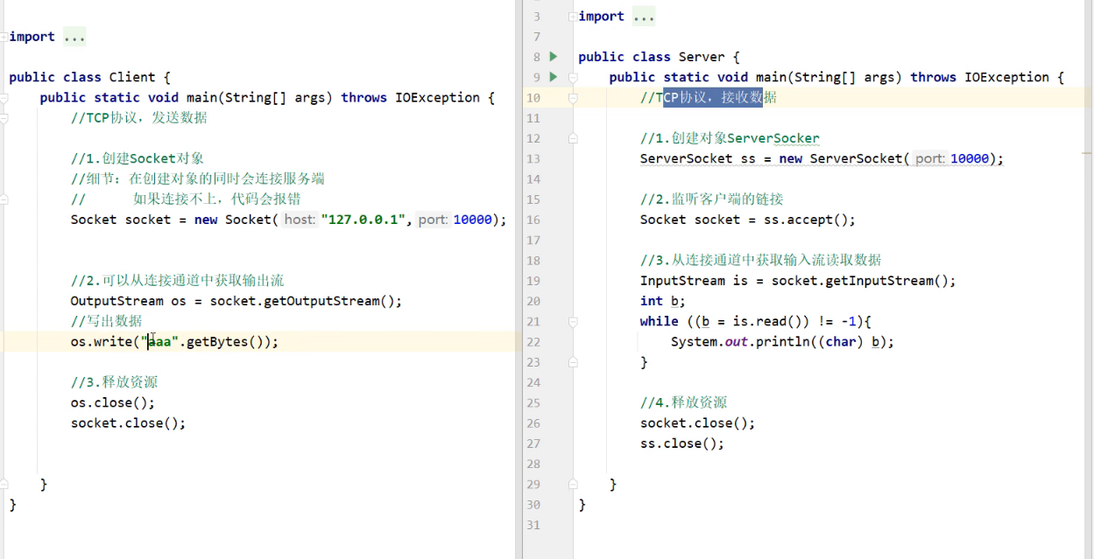
Task: Click line number 22 in Server gutter
Action: coord(533,342)
